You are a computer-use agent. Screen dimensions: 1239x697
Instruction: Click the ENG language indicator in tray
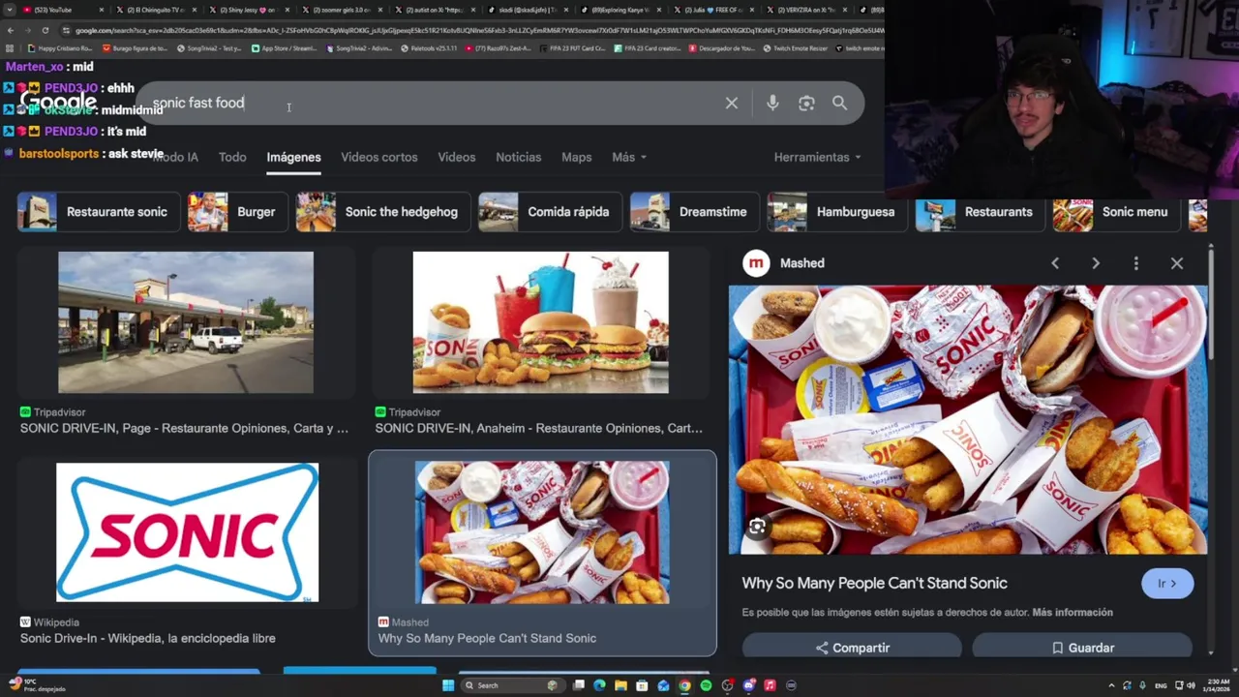(1161, 685)
